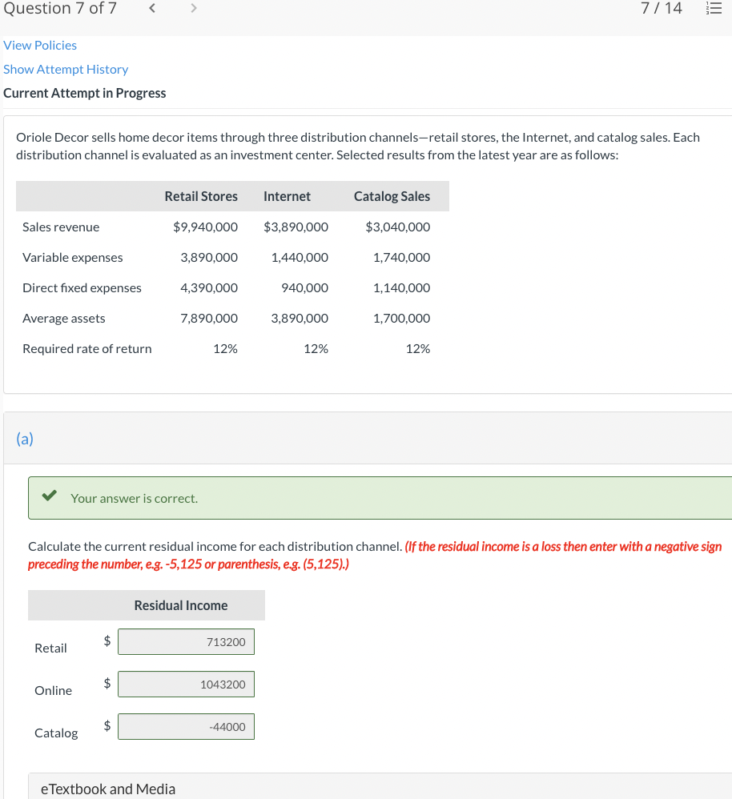Screen dimensions: 732x799
Task: Open View Policies link
Action: click(x=40, y=46)
